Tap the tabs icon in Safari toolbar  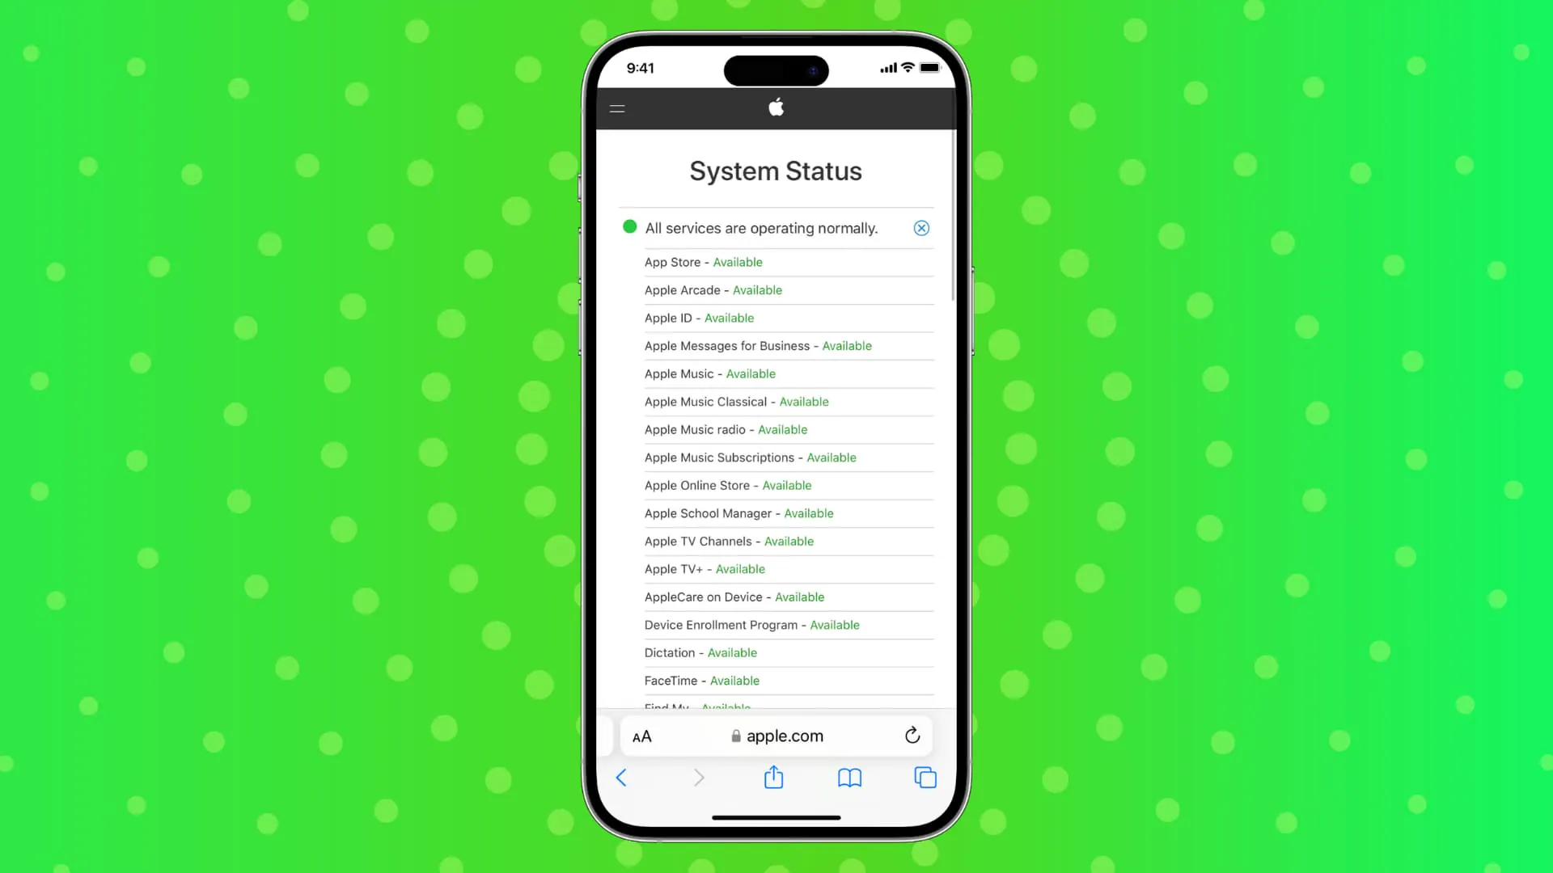coord(926,777)
